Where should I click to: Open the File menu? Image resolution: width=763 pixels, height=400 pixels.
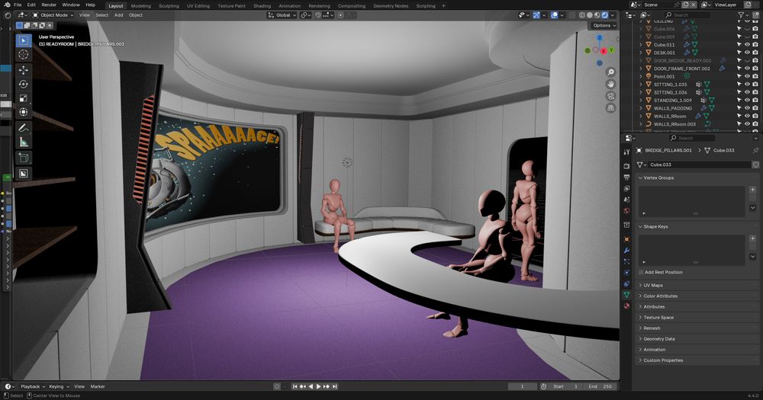point(18,5)
